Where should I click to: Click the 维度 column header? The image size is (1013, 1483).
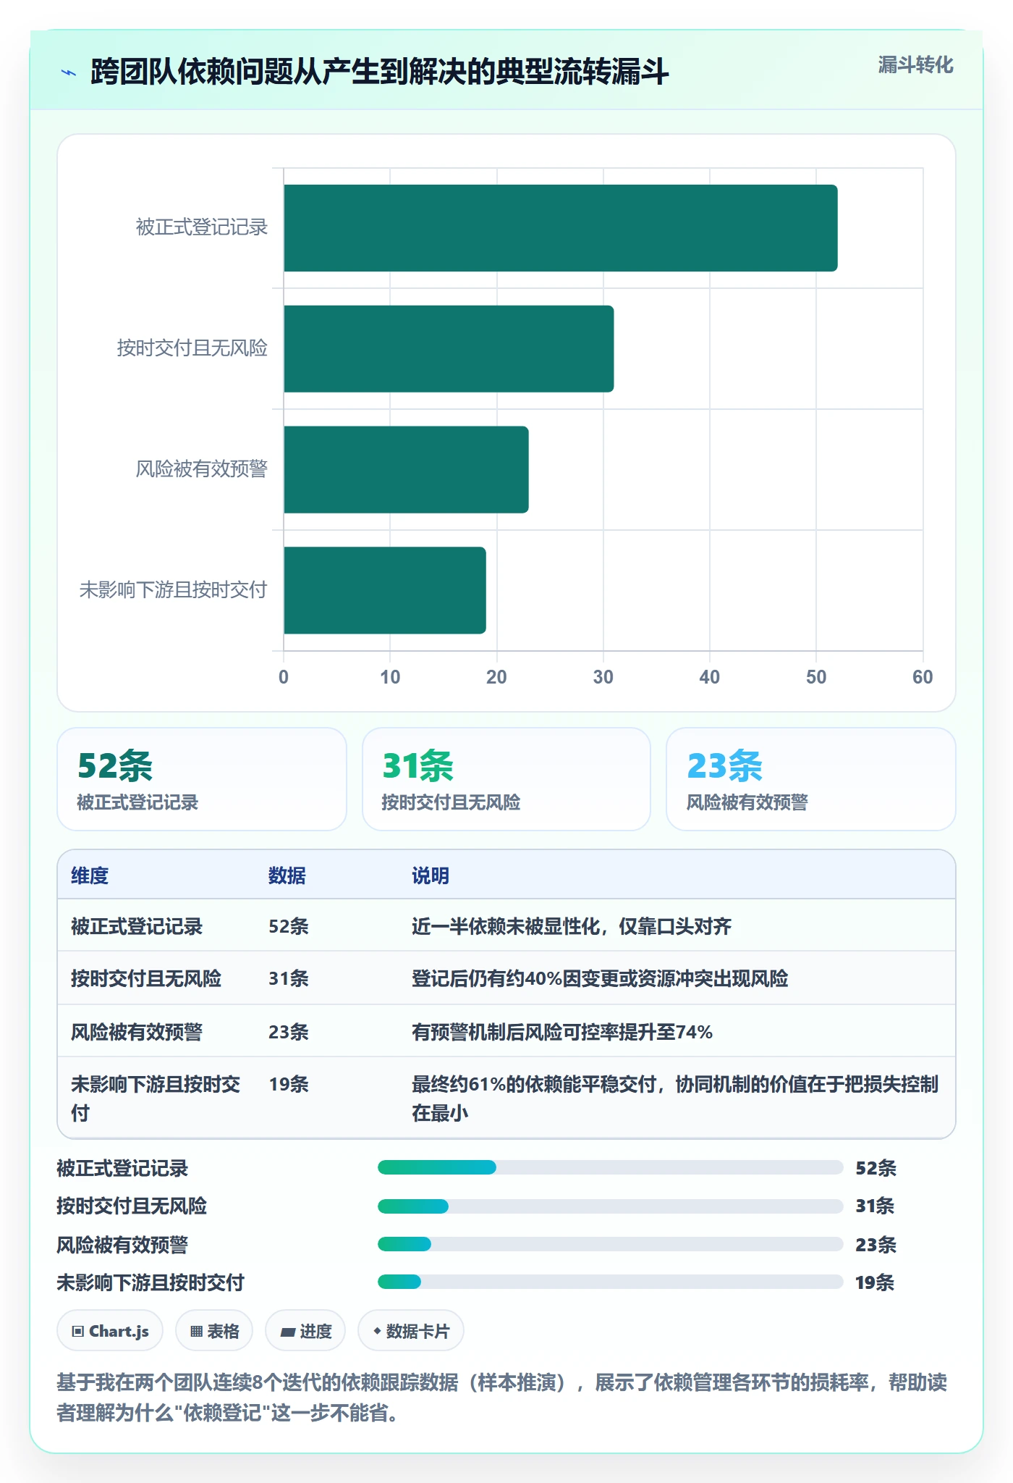click(x=90, y=875)
